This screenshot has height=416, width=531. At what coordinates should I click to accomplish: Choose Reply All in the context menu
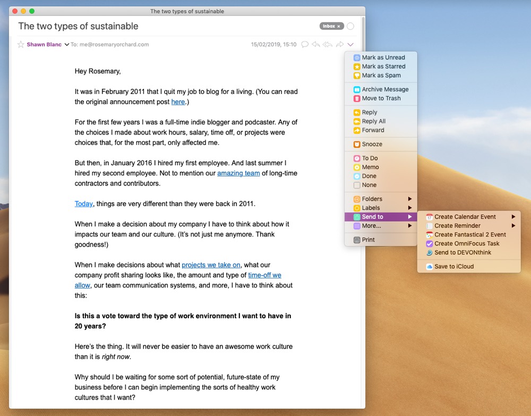381,121
